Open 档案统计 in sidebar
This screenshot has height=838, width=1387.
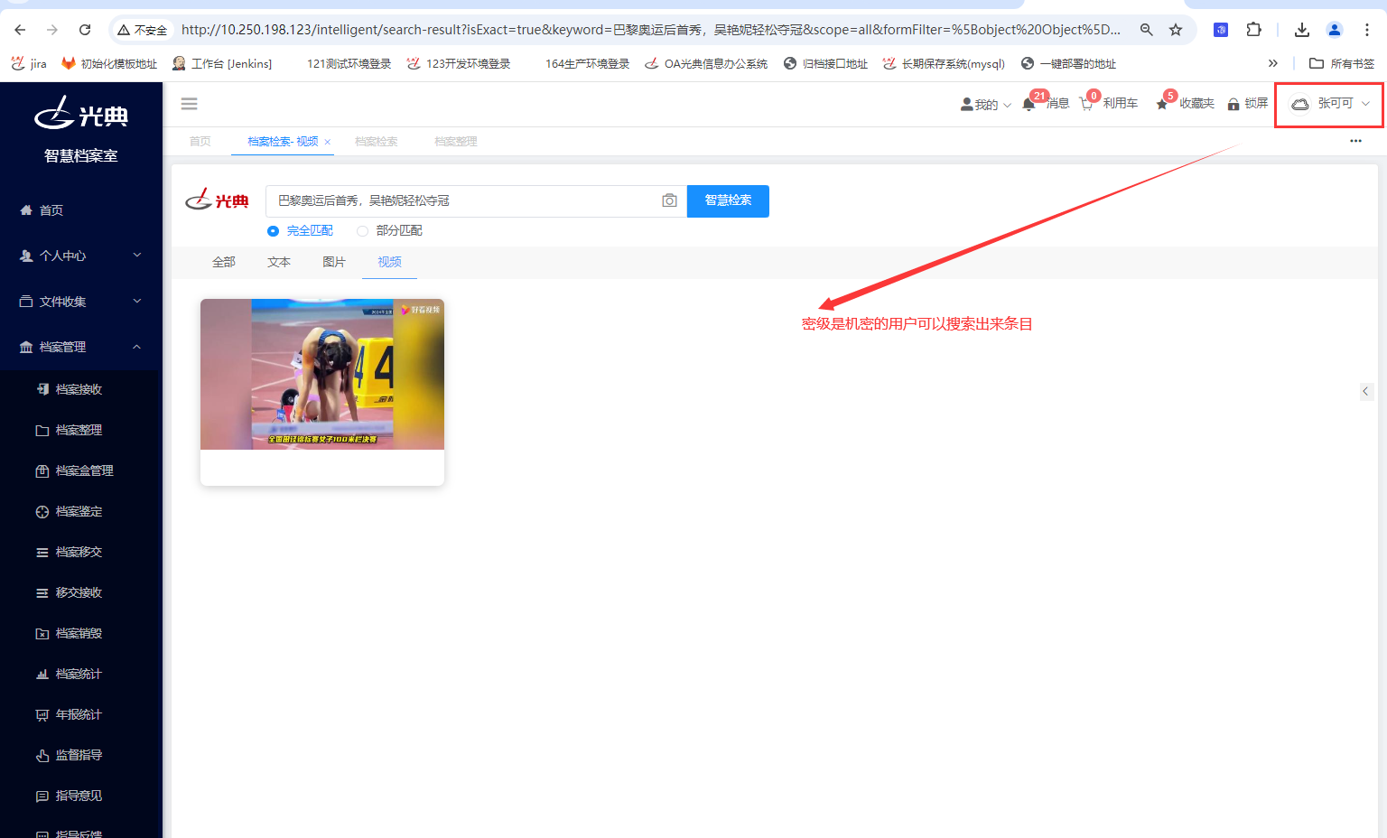[x=79, y=674]
